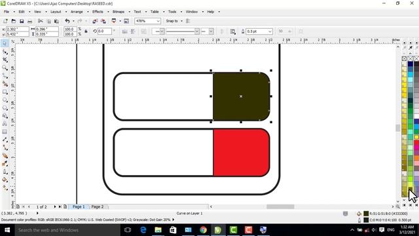Image resolution: width=419 pixels, height=236 pixels.
Task: Click the Copy icon in toolbar
Action: [x=48, y=21]
